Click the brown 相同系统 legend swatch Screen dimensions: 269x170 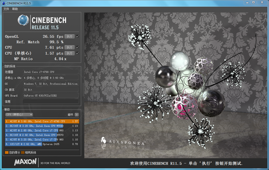(x=23, y=153)
